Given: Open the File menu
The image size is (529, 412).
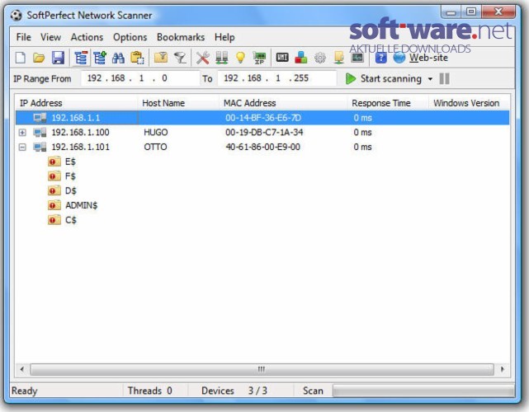Looking at the screenshot, I should point(24,37).
